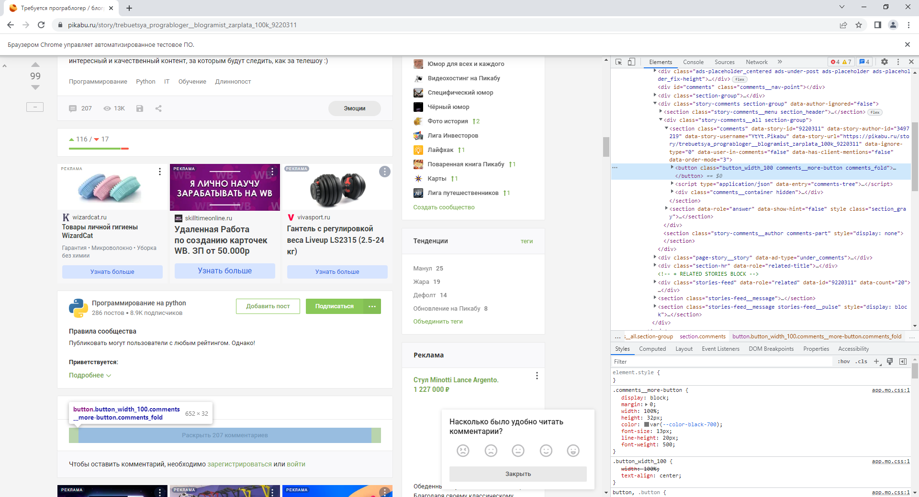Dismiss the automated test software infobar
This screenshot has width=919, height=497.
coord(908,44)
